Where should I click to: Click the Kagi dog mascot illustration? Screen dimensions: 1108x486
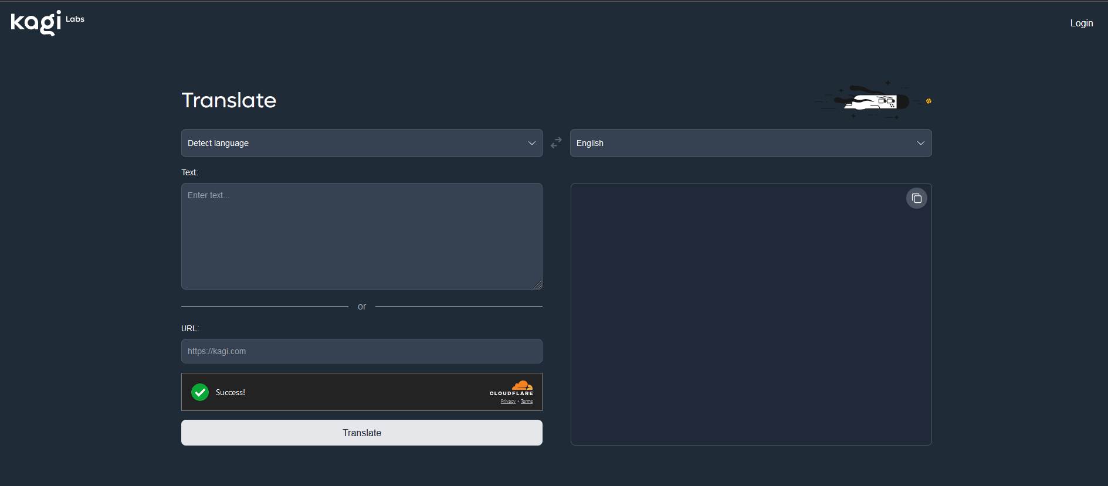pyautogui.click(x=872, y=101)
